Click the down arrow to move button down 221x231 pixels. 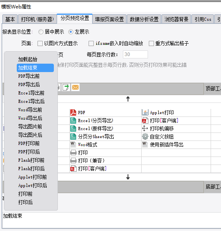pyautogui.click(x=128, y=177)
